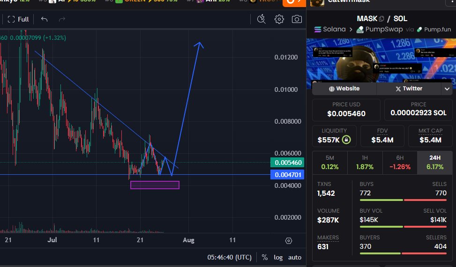456x267 pixels.
Task: Select the 1H timeframe tab
Action: [x=365, y=163]
